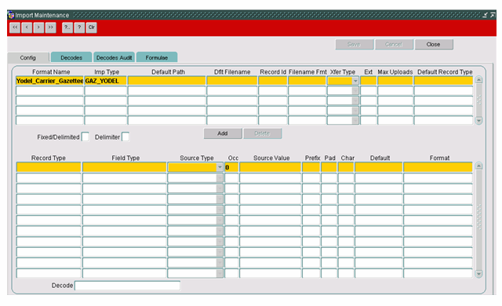Screen dimensions: 502x306
Task: Click the Import Maintenance window title icon
Action: pyautogui.click(x=11, y=15)
